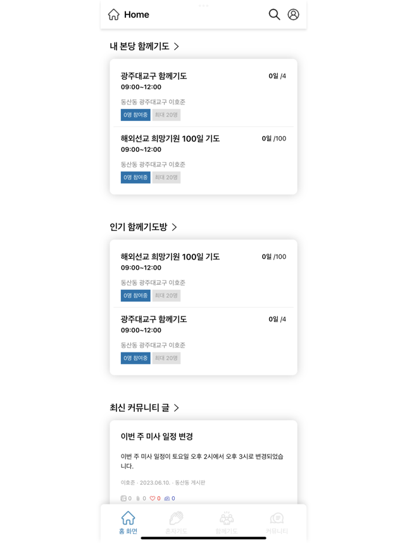The width and height of the screenshot is (407, 543).
Task: Open search with the magnifier icon
Action: pyautogui.click(x=274, y=15)
